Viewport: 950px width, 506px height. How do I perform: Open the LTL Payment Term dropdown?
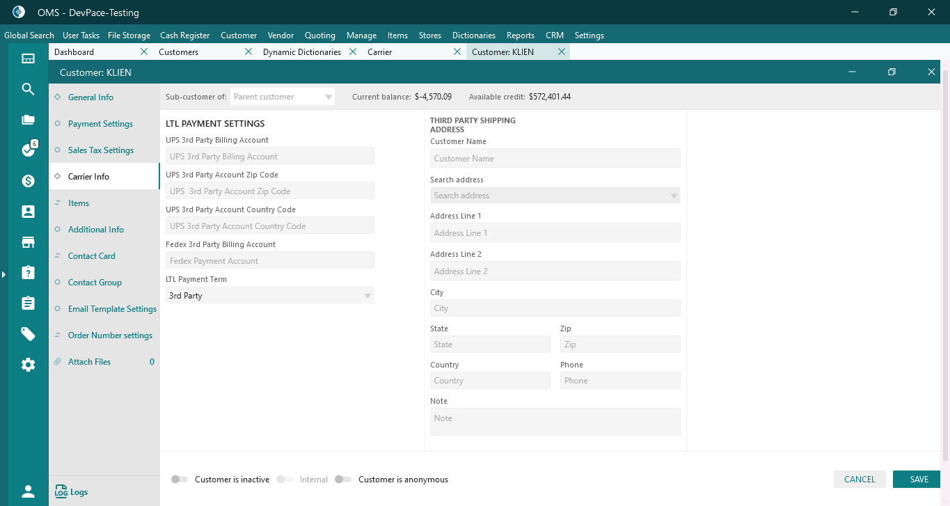pos(270,295)
